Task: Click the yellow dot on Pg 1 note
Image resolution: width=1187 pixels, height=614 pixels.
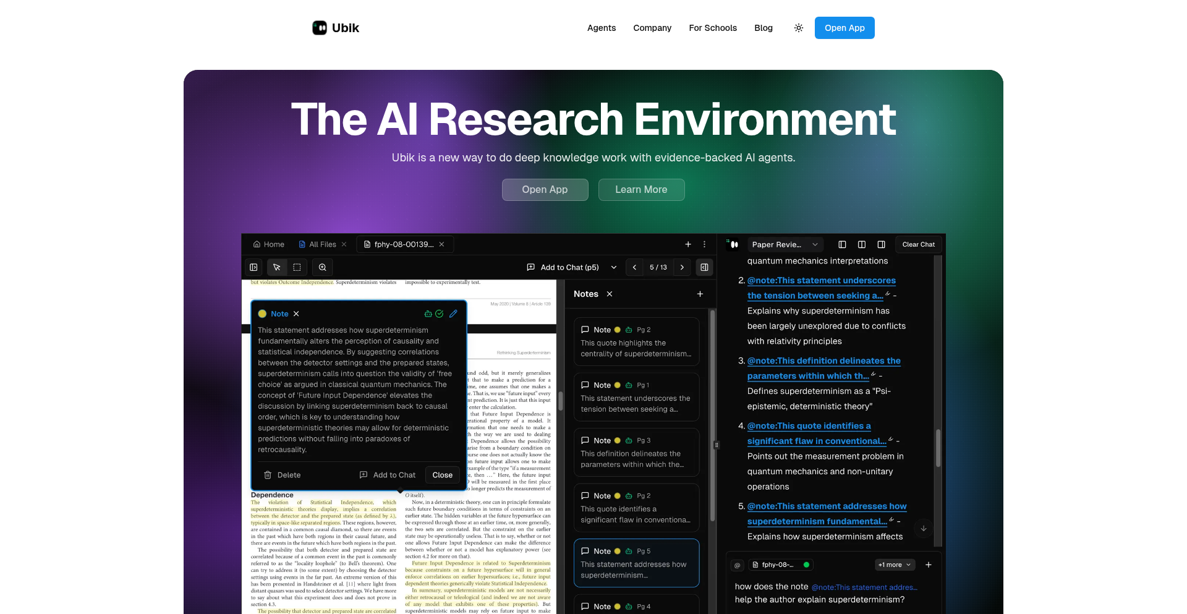Action: point(617,385)
